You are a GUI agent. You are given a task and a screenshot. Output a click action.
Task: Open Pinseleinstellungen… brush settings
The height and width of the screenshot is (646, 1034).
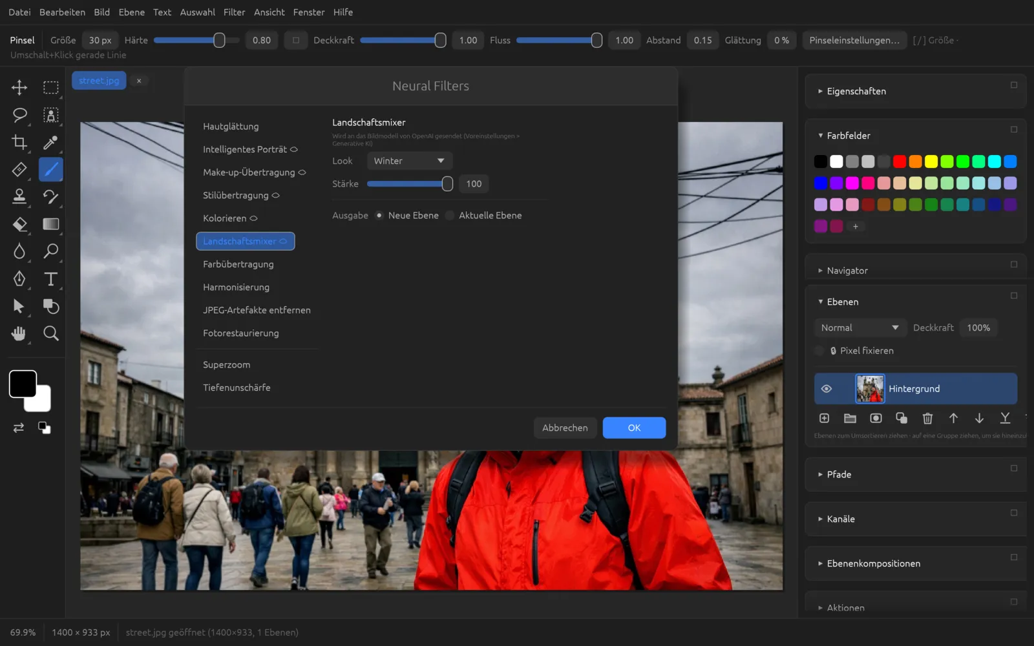point(854,40)
